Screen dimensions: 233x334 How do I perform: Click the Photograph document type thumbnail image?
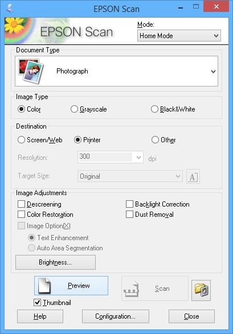point(31,71)
